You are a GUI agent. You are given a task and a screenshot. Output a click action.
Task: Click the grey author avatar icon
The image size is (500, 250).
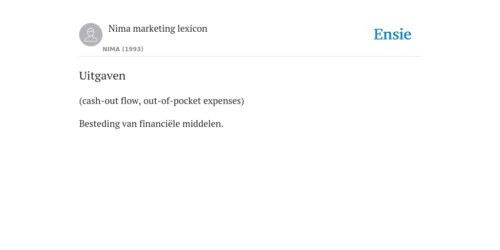tap(91, 35)
